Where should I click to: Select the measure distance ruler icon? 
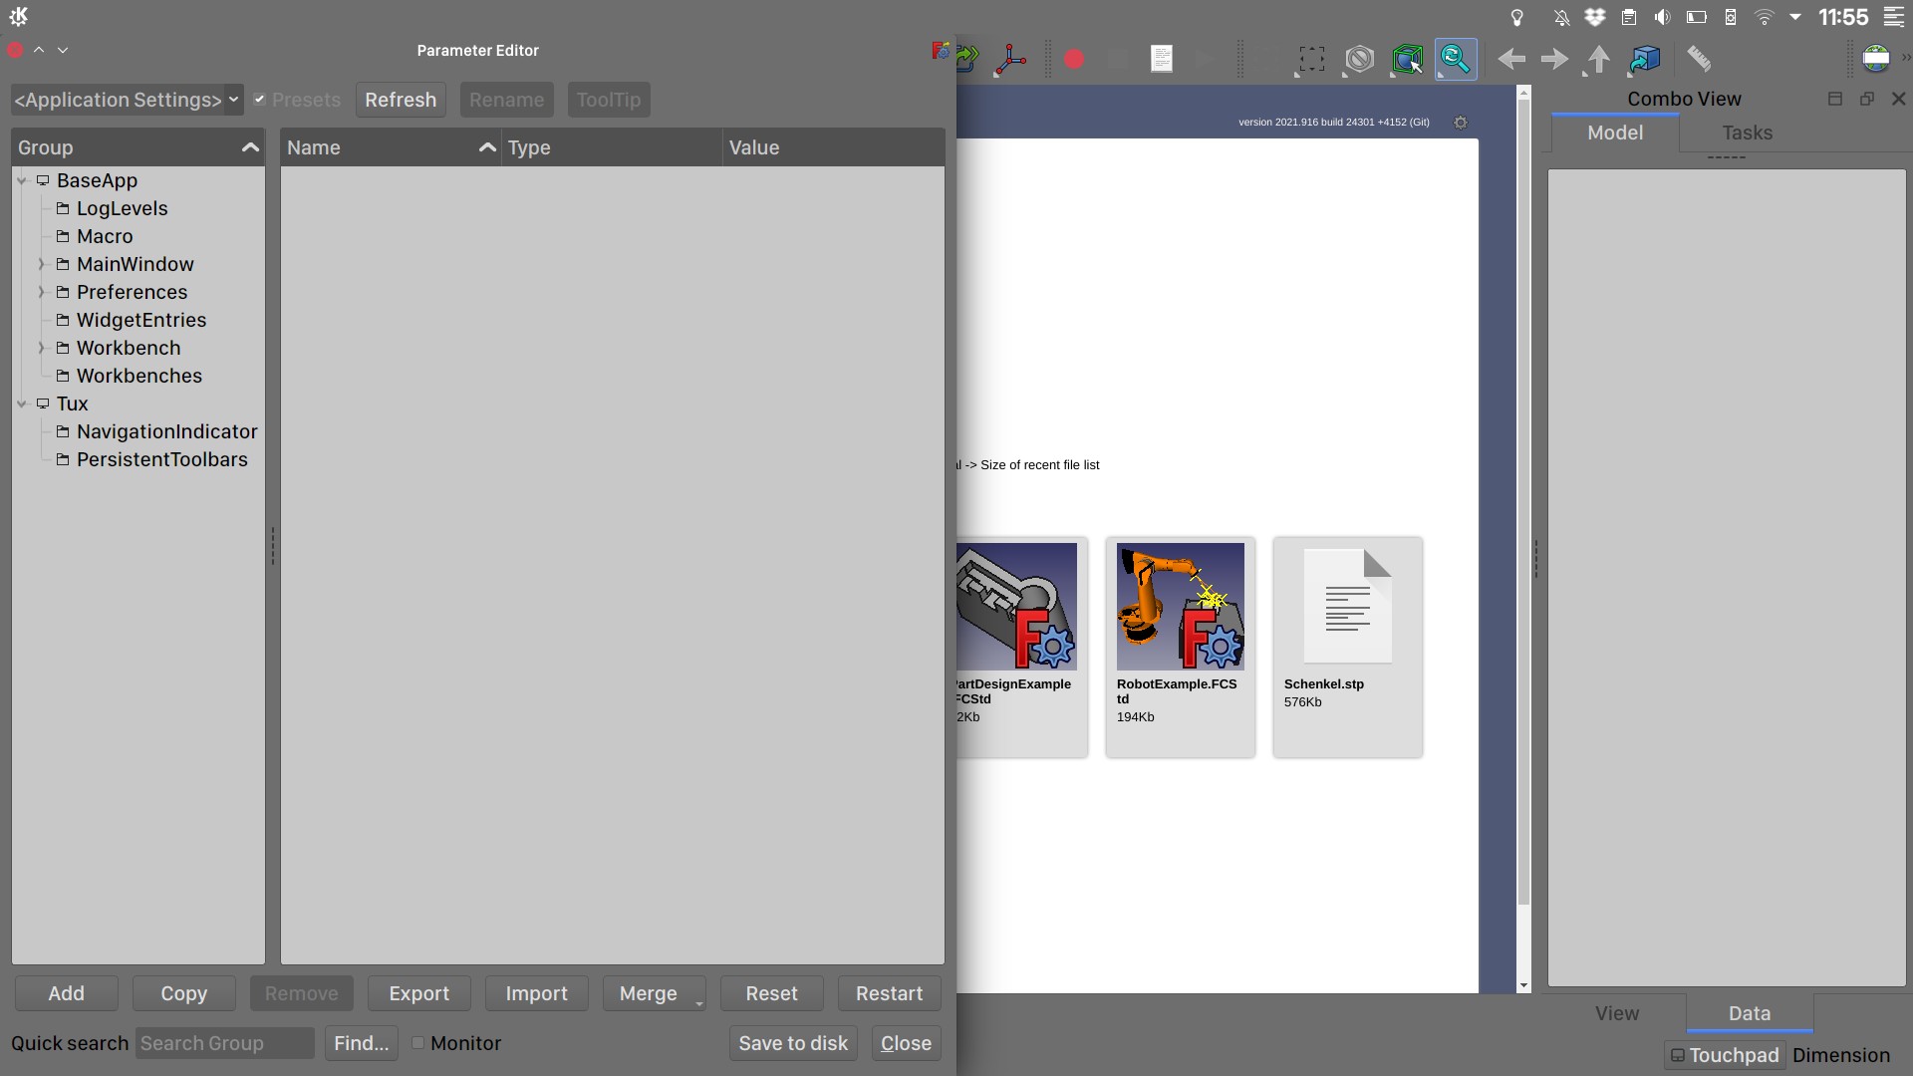[x=1699, y=60]
